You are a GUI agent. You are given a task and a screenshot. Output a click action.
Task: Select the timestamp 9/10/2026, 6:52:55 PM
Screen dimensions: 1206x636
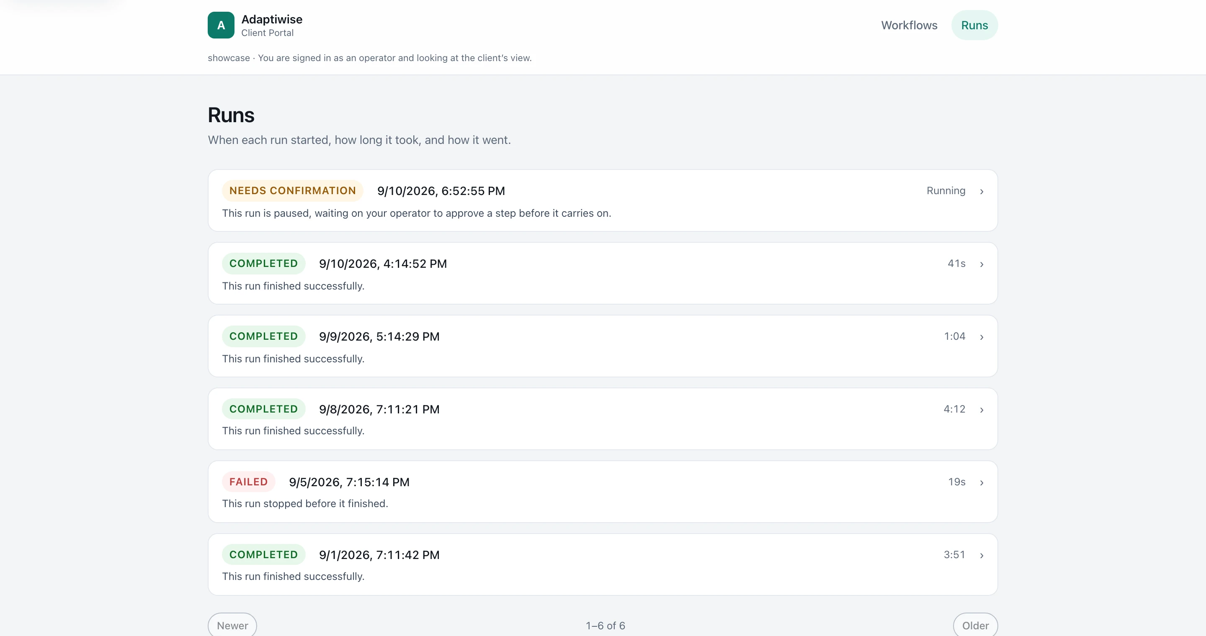coord(441,191)
